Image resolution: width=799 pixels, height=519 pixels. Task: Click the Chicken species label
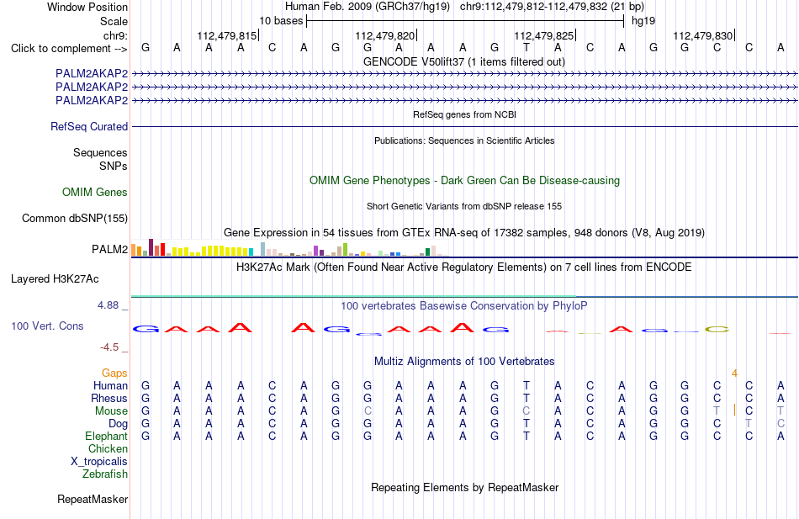click(x=108, y=448)
